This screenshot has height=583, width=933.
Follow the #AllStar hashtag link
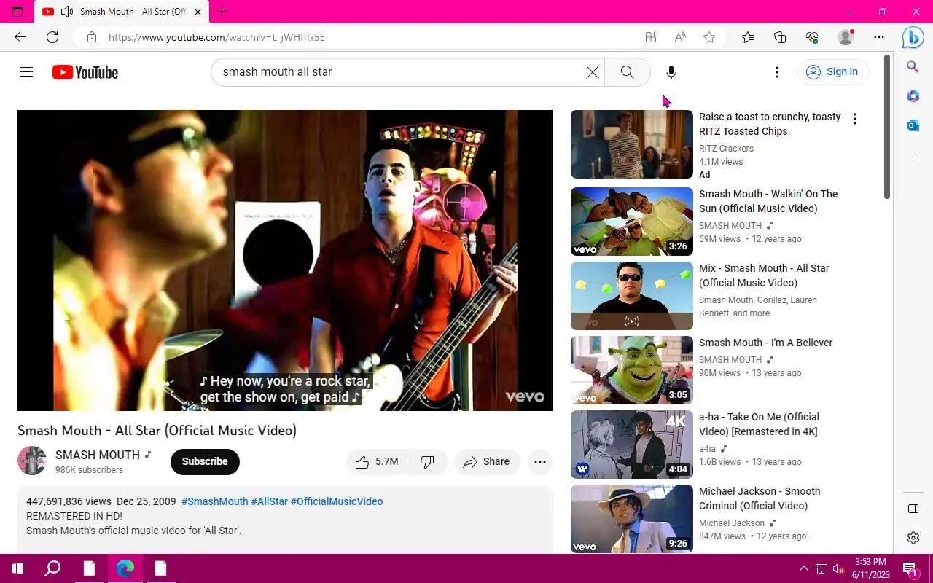(x=269, y=501)
